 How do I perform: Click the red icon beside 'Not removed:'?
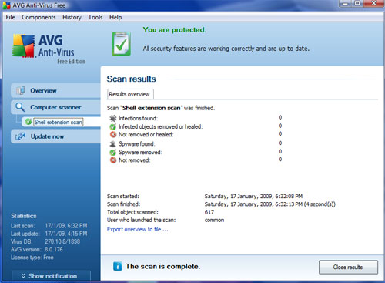[x=113, y=160]
